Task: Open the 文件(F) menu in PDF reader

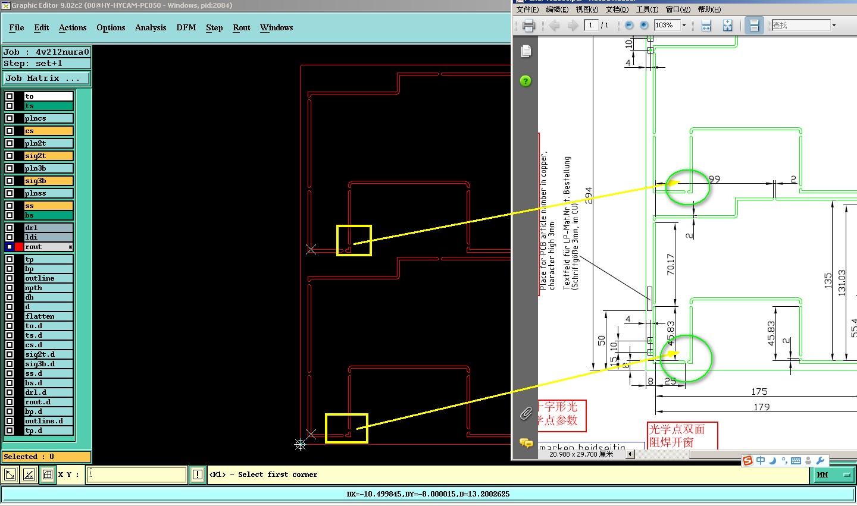Action: [x=527, y=10]
